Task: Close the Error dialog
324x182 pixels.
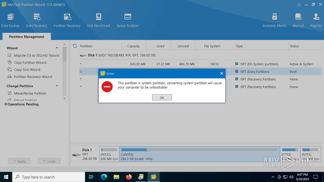Action: click(221, 73)
